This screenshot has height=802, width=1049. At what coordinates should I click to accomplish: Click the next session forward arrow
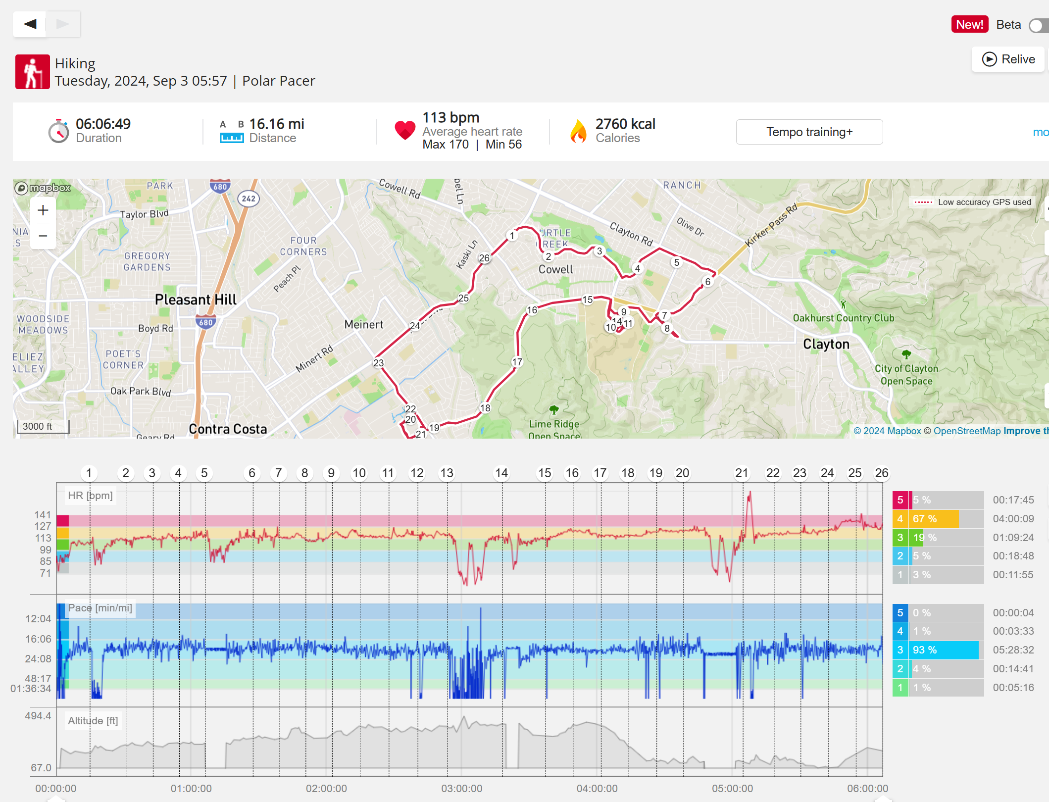pos(63,24)
